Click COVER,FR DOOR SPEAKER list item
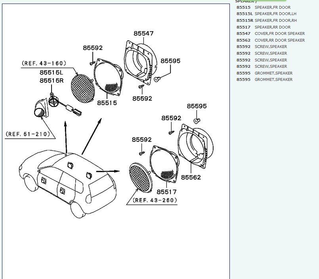Image resolution: width=319 pixels, height=279 pixels. [279, 34]
